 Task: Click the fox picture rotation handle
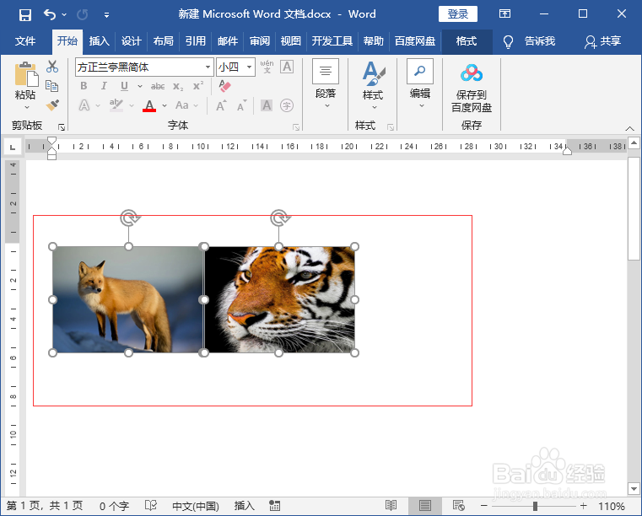(130, 218)
